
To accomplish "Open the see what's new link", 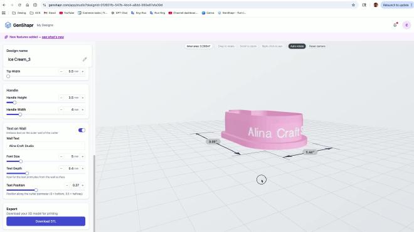I will pyautogui.click(x=53, y=37).
